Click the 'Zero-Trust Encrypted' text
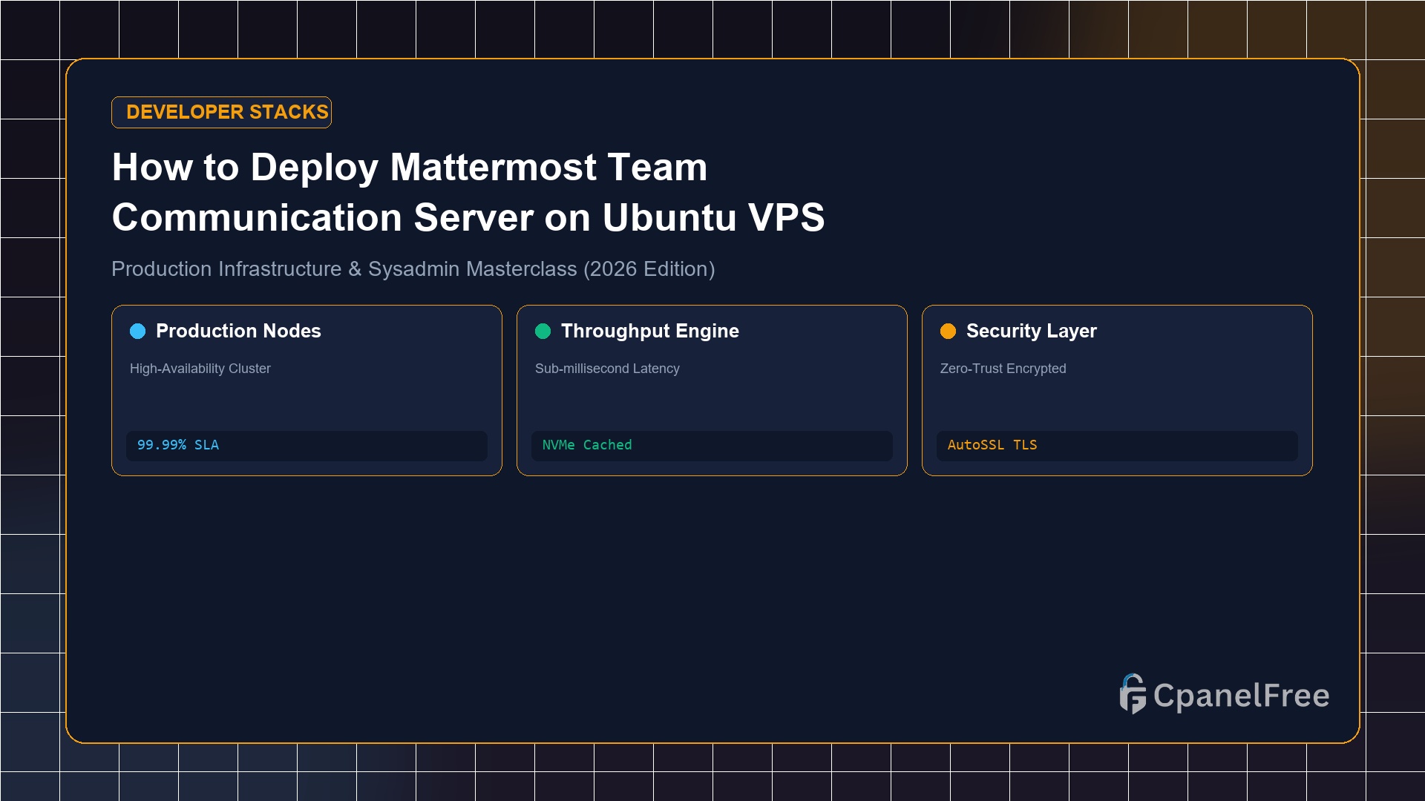The width and height of the screenshot is (1425, 801). (1003, 369)
